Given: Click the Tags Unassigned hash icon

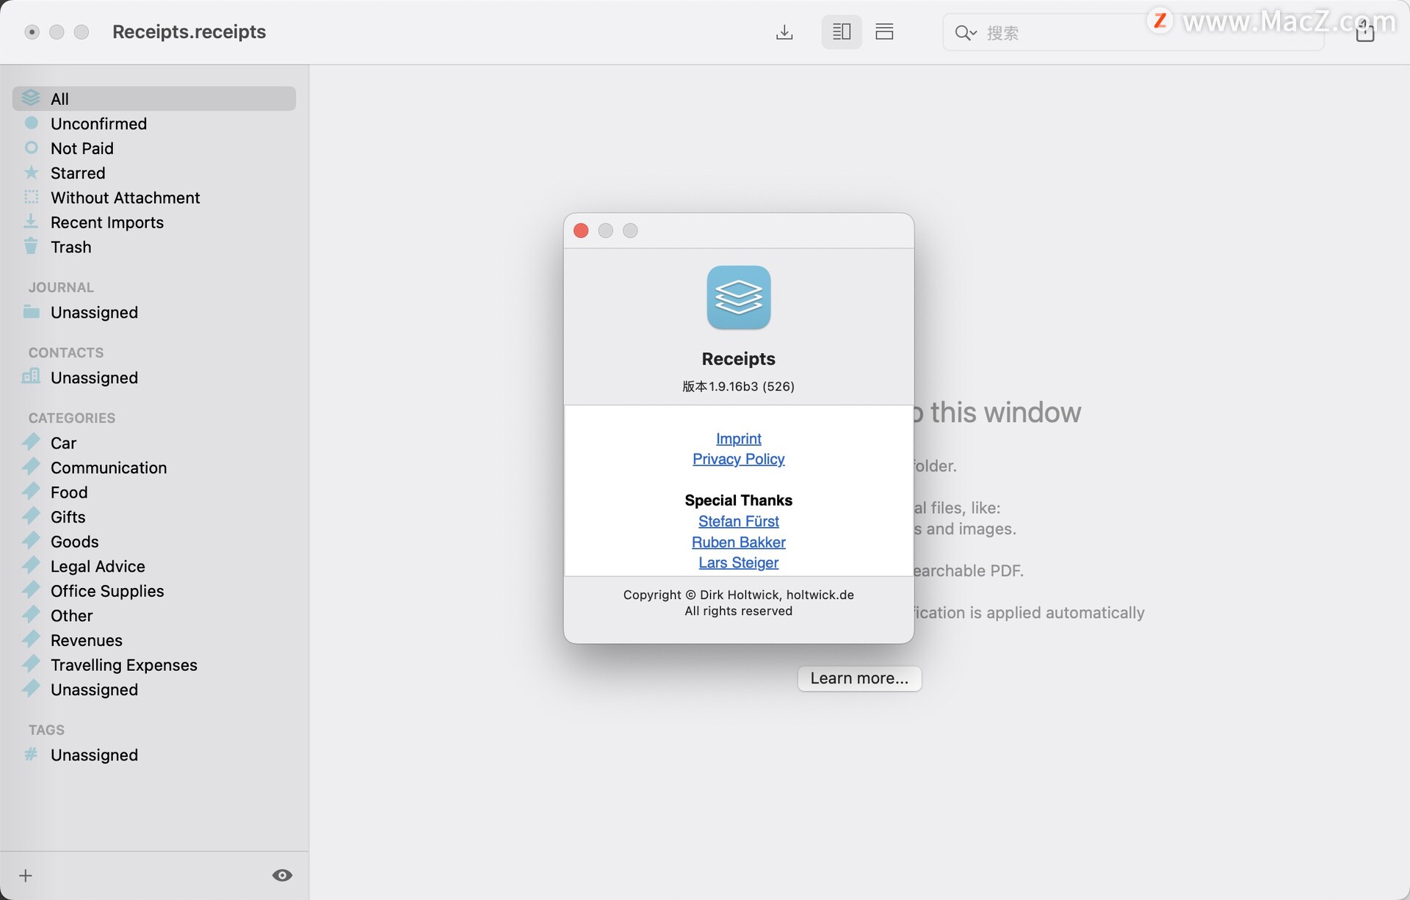Looking at the screenshot, I should [x=31, y=755].
